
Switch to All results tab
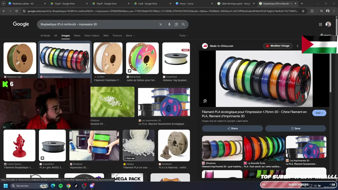click(56, 36)
